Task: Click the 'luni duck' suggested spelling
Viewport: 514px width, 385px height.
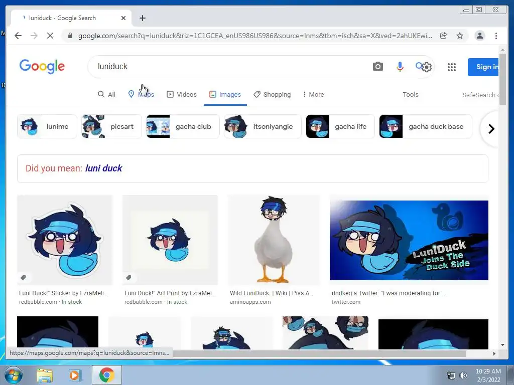Action: click(103, 168)
